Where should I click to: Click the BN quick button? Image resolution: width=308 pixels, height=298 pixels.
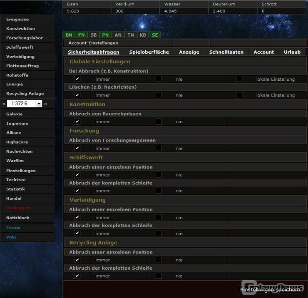tap(69, 35)
